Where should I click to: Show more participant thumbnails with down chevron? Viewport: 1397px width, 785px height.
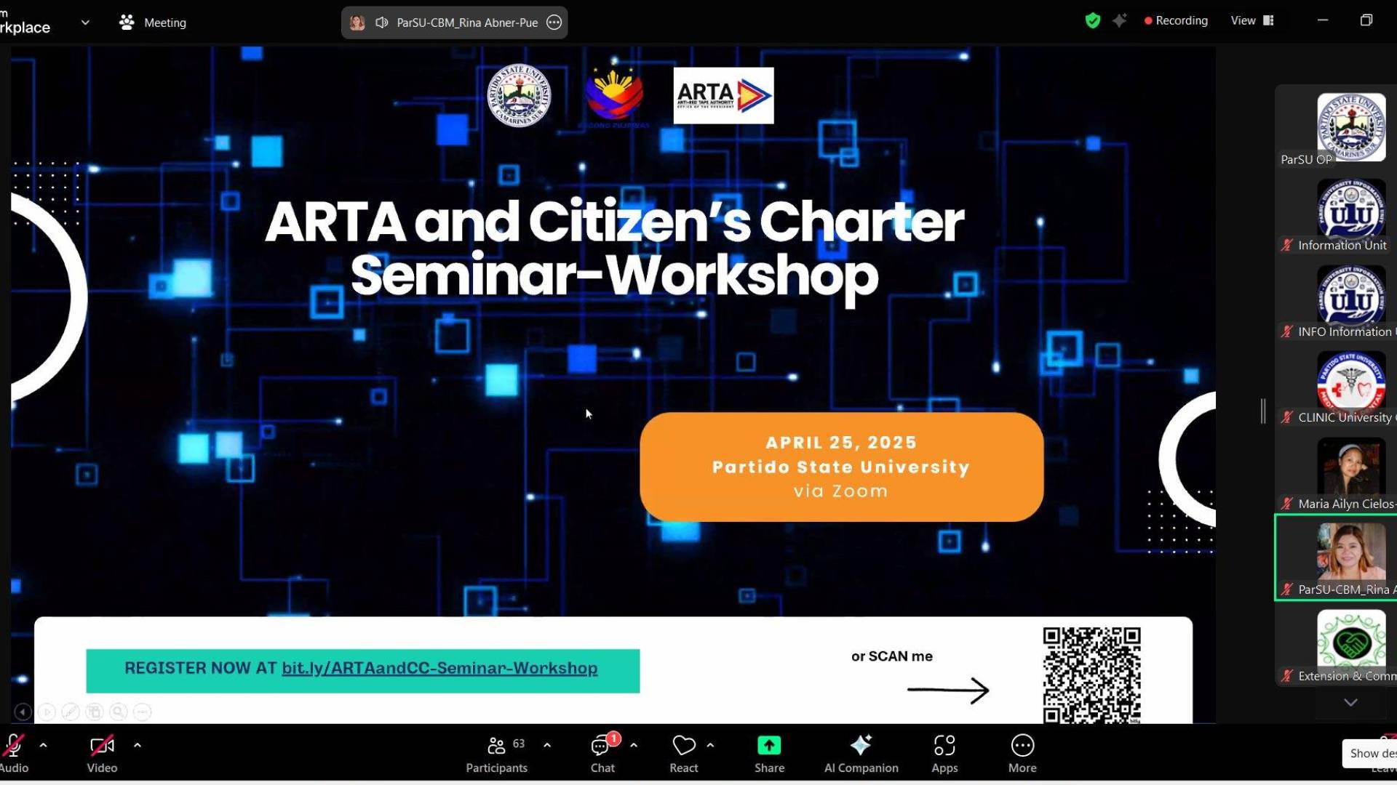coord(1350,702)
